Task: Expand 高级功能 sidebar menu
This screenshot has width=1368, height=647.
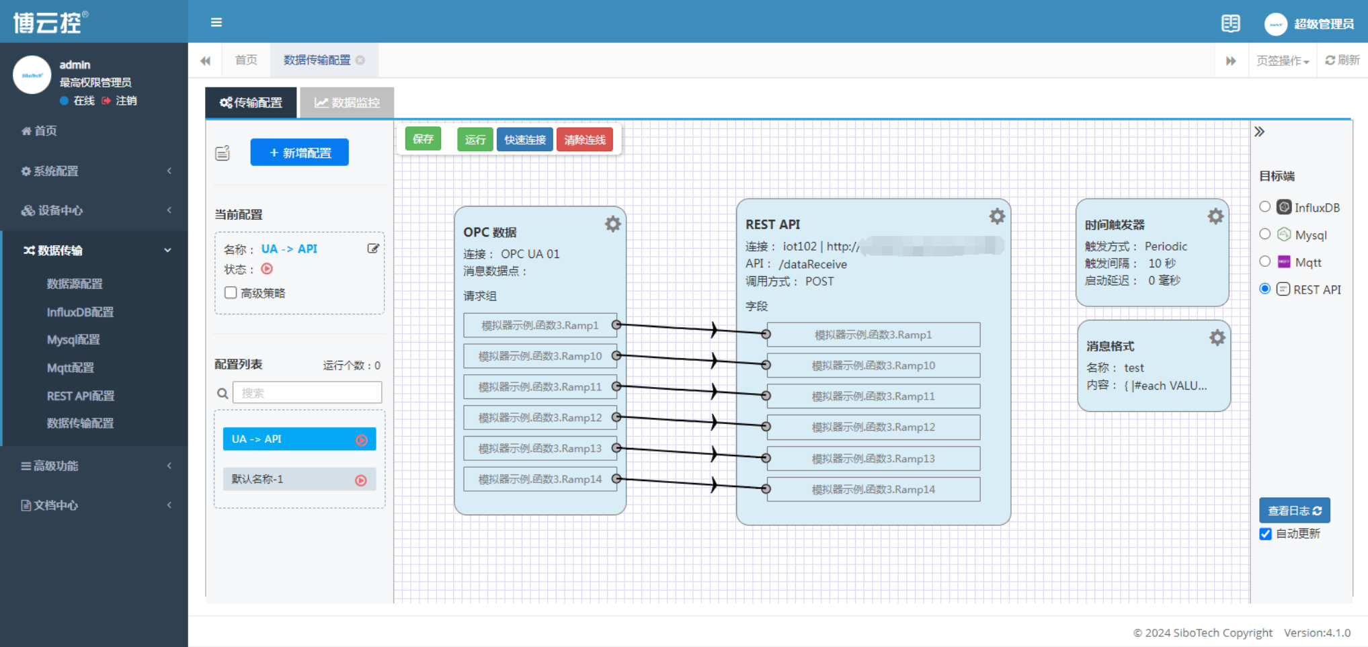Action: click(x=94, y=466)
